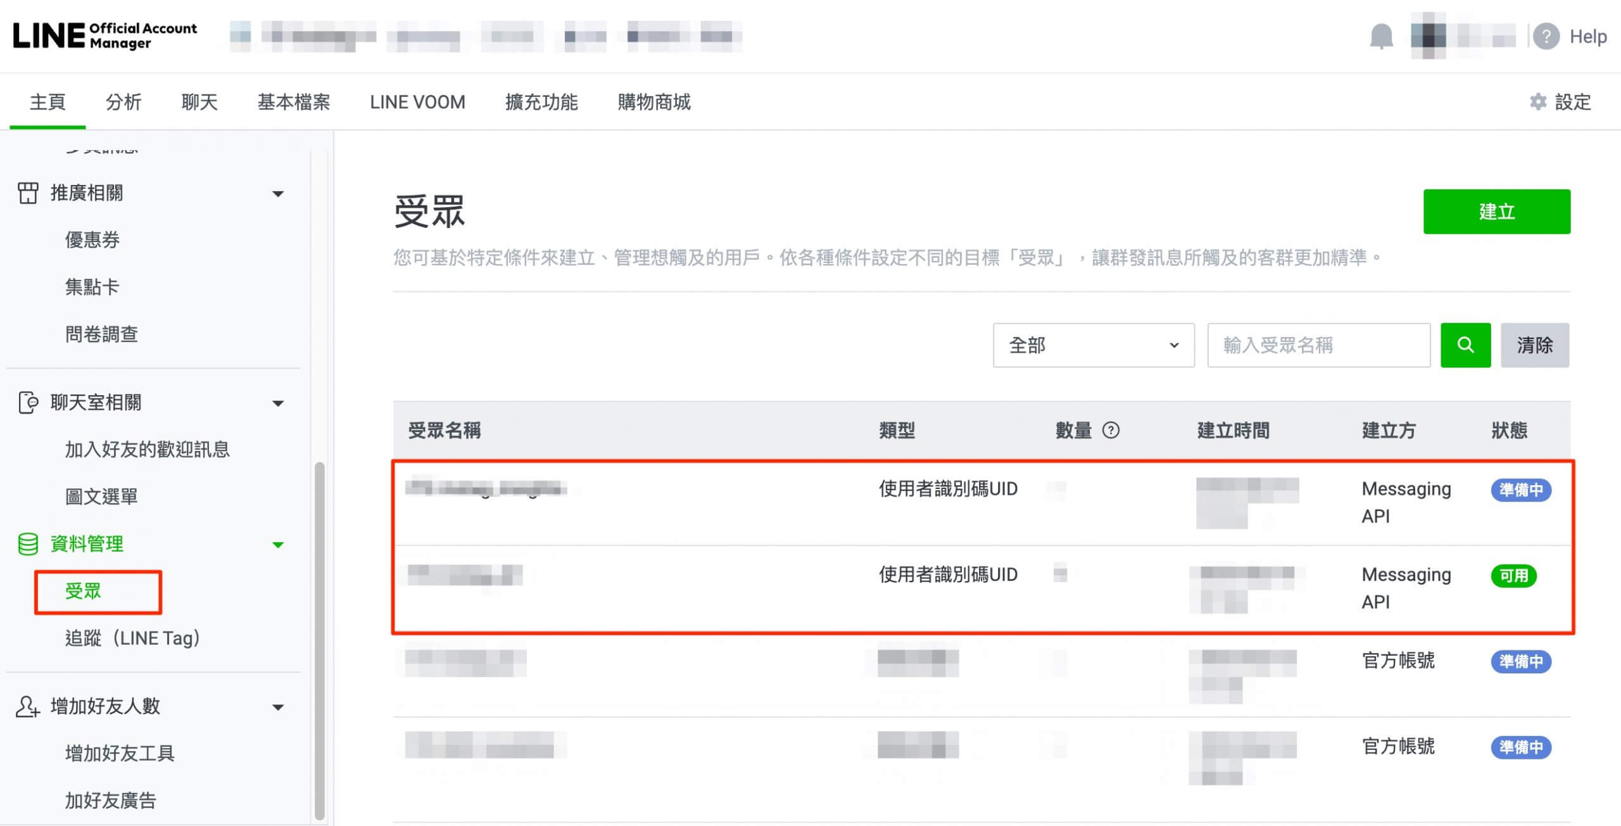
Task: Open 集點卡 in the sidebar
Action: pyautogui.click(x=92, y=287)
